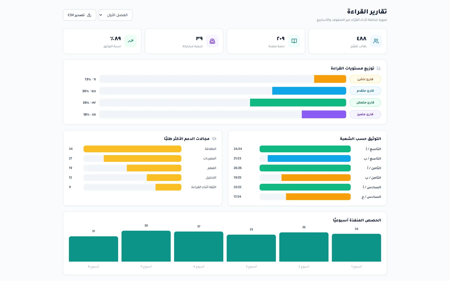Click the التاسع / أ section bar
The image size is (450, 281).
(x=305, y=149)
